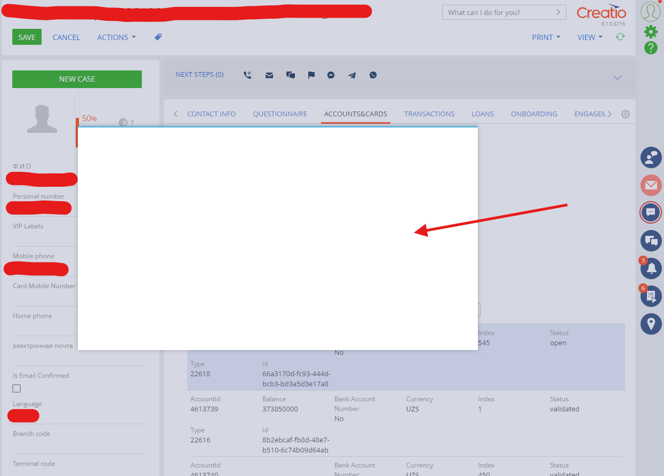This screenshot has height=476, width=664.
Task: Click the WhatsApp icon in Next Steps
Action: 373,75
